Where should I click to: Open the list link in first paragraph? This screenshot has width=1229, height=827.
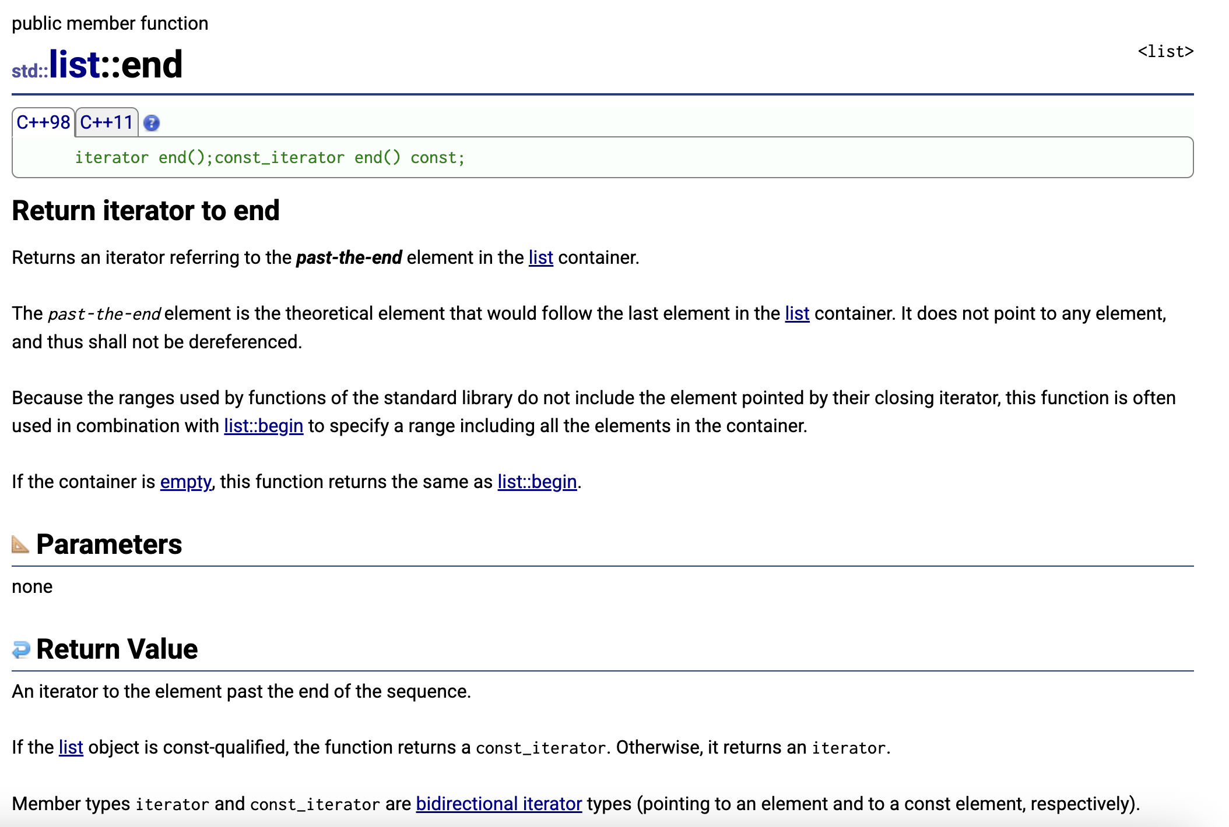[540, 257]
